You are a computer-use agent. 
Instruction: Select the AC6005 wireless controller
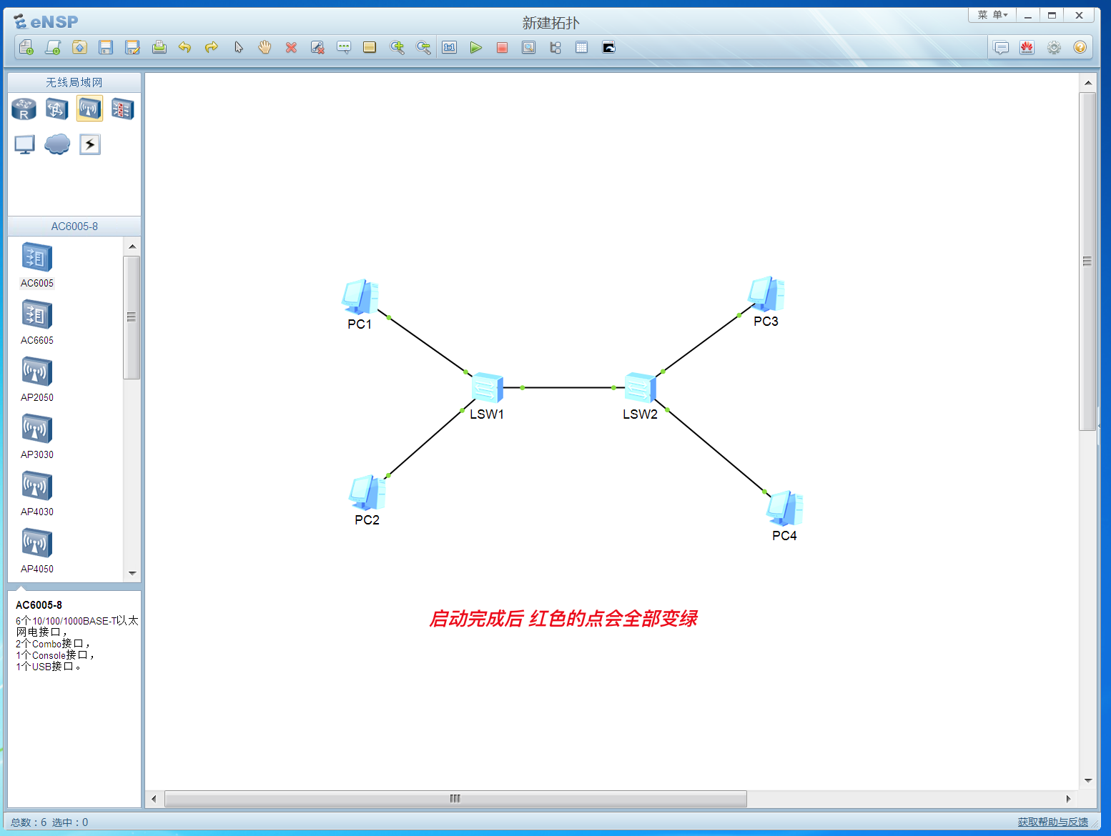pyautogui.click(x=36, y=257)
